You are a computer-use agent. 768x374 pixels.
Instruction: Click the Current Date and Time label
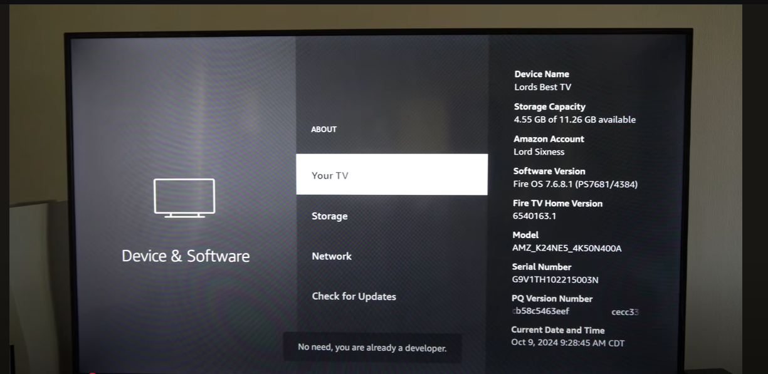(x=558, y=330)
